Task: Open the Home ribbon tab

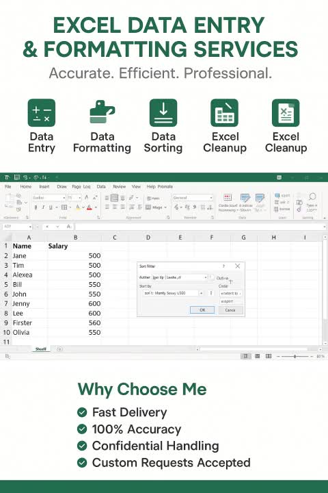Action: click(26, 186)
